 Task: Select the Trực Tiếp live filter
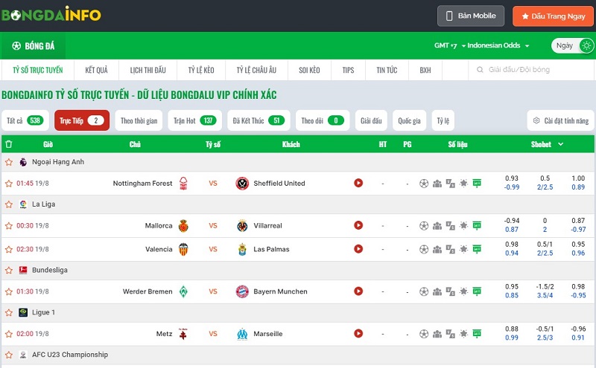pyautogui.click(x=82, y=120)
